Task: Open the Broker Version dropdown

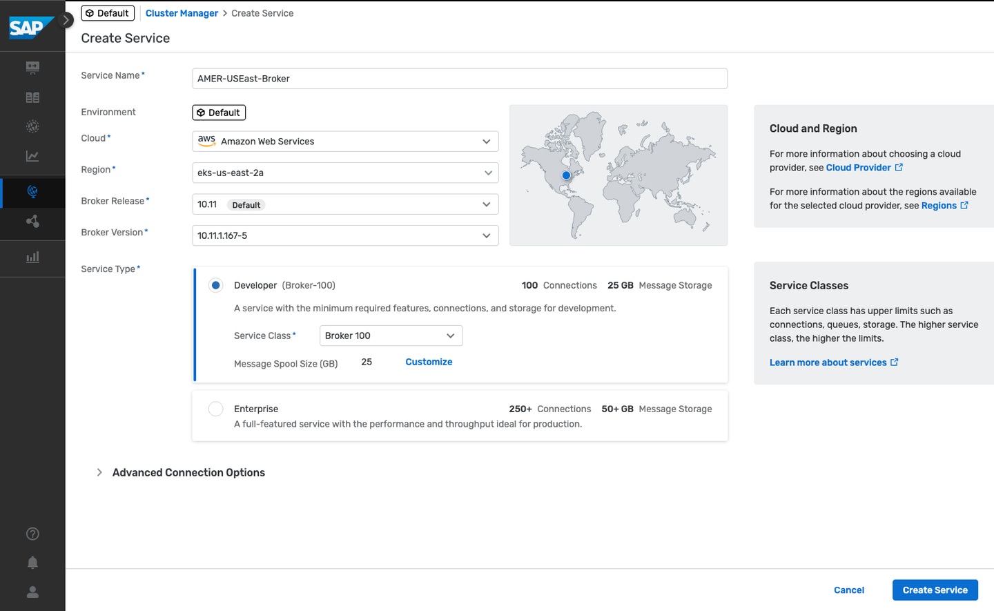Action: pos(345,235)
